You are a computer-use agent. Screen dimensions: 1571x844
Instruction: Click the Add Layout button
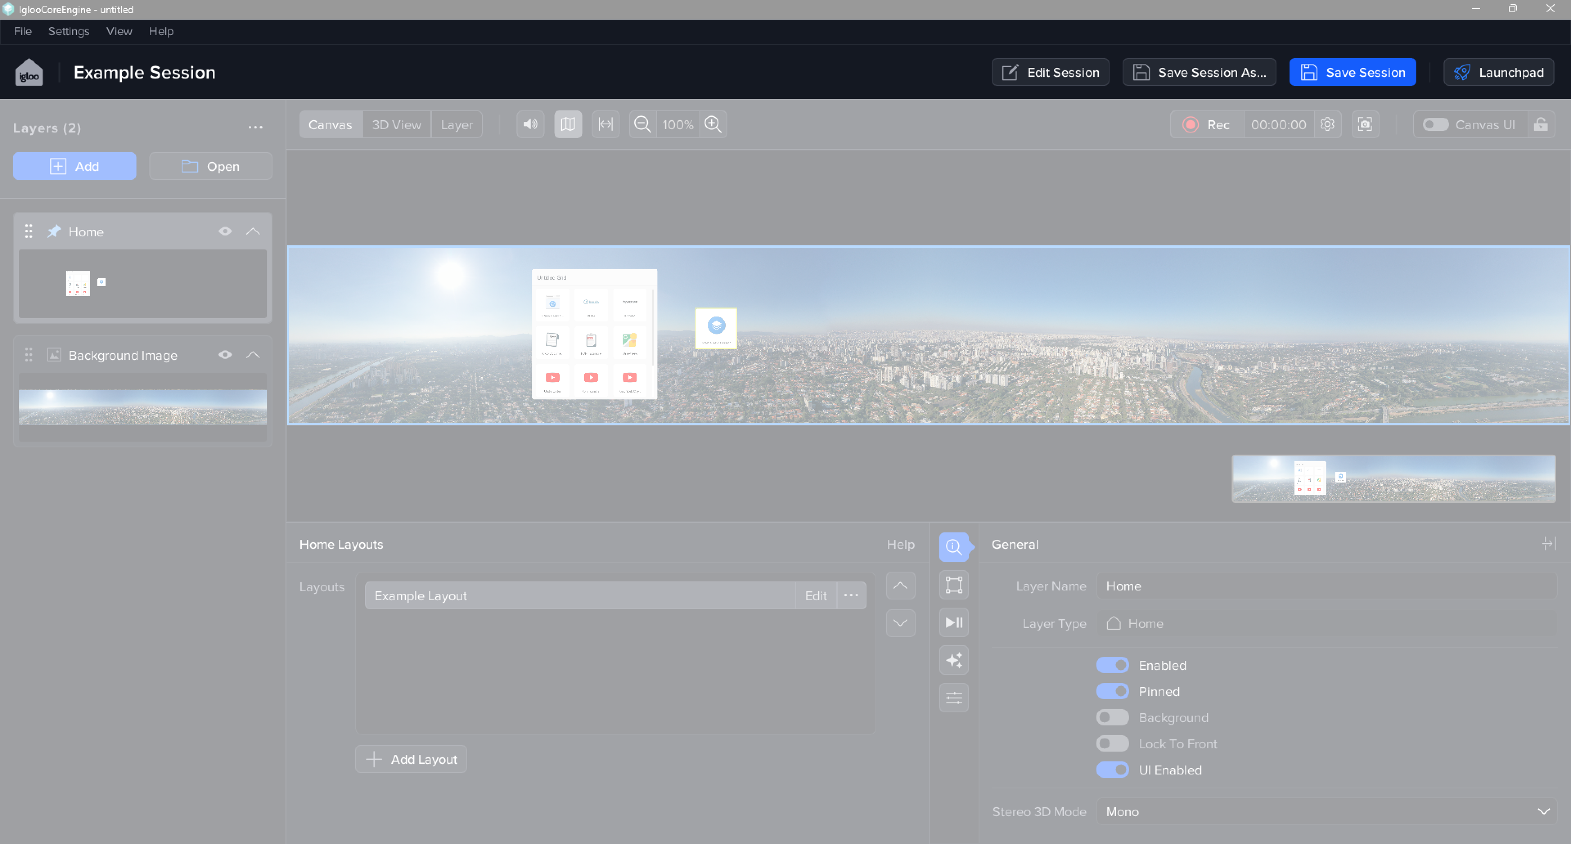(x=411, y=759)
